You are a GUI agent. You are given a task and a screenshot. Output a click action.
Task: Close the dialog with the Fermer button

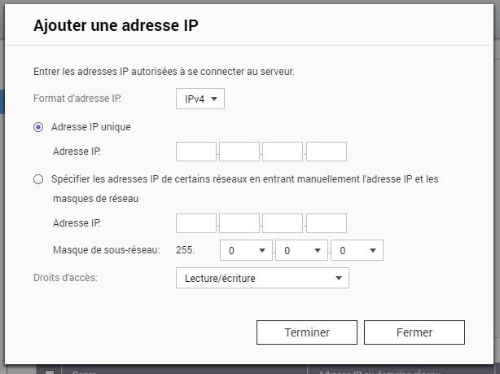pos(414,332)
